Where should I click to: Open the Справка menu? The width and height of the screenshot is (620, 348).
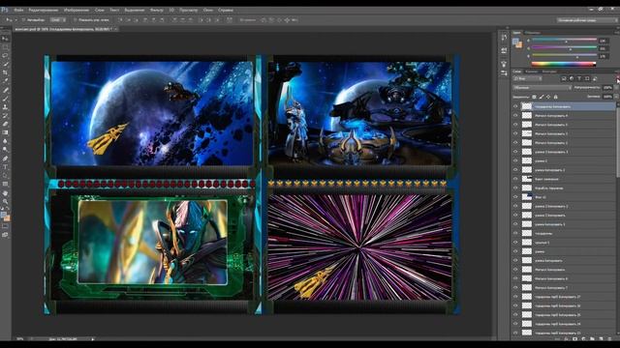(x=226, y=10)
